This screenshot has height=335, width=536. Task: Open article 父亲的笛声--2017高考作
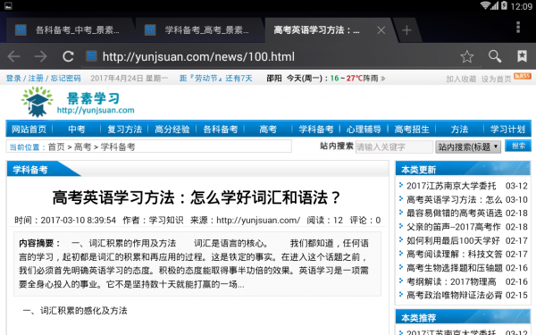454,227
